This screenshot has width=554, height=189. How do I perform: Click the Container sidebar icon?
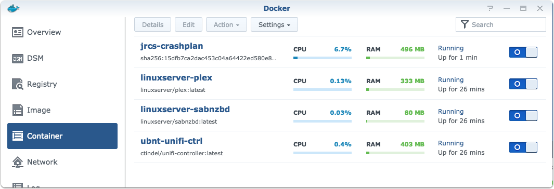pos(18,136)
